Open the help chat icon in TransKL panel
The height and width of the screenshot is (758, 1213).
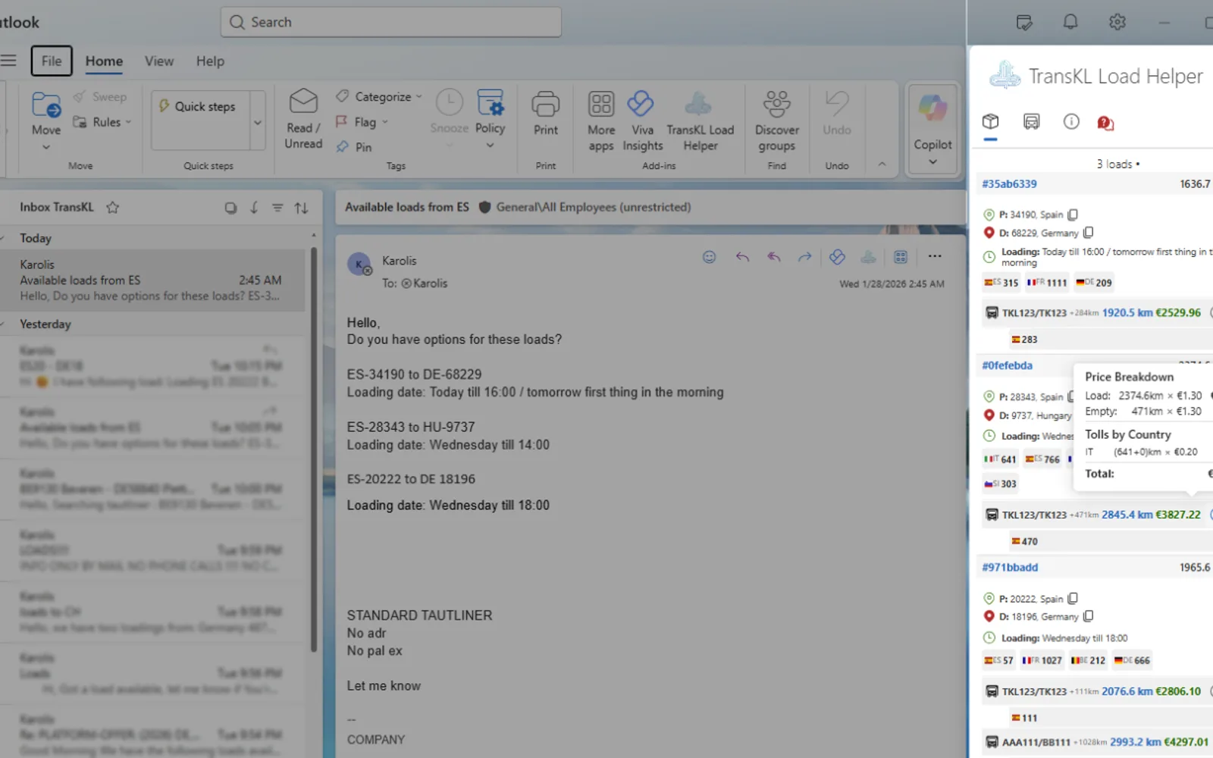point(1105,123)
